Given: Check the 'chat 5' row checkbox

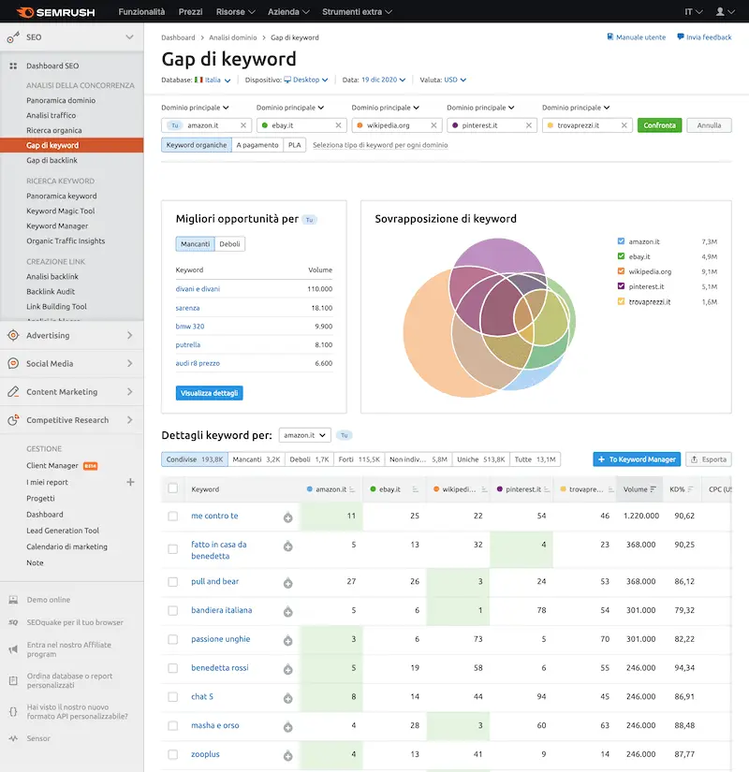Looking at the screenshot, I should pyautogui.click(x=173, y=696).
